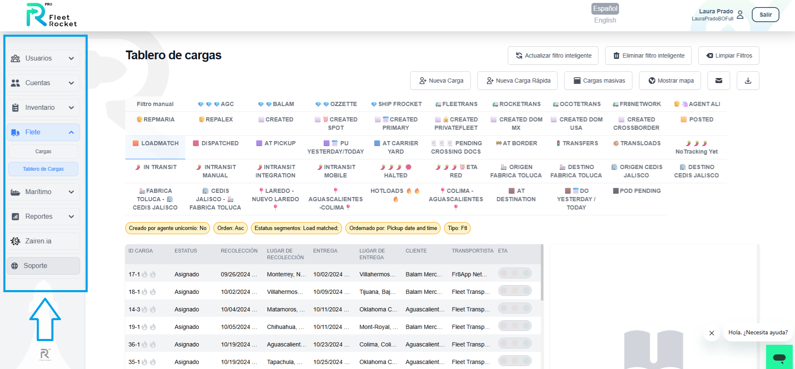Click the flame icons on load 14-3
Viewport: 795px width, 369px height.
click(149, 309)
